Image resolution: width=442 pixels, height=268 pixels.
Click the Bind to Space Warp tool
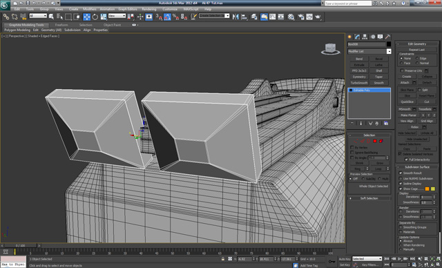point(23,17)
